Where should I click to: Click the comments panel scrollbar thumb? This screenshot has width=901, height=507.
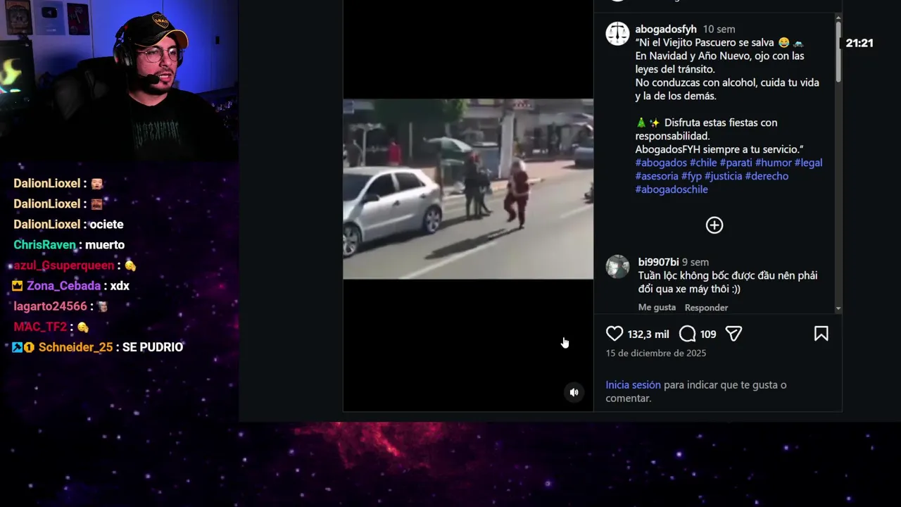tap(838, 51)
